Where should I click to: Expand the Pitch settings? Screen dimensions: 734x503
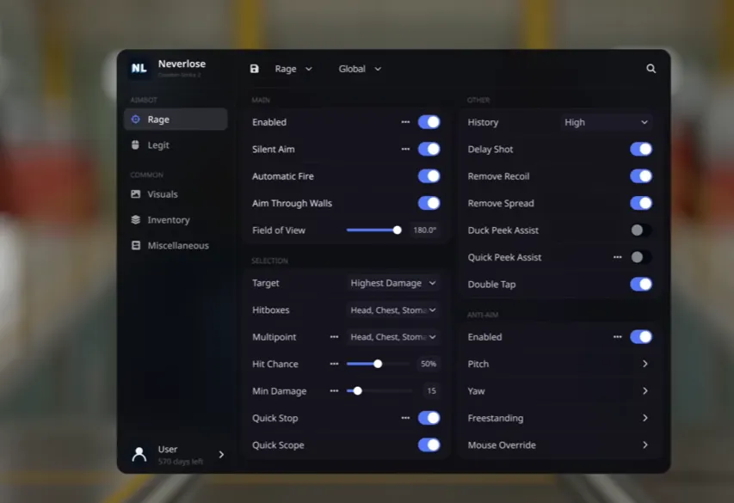(x=645, y=364)
